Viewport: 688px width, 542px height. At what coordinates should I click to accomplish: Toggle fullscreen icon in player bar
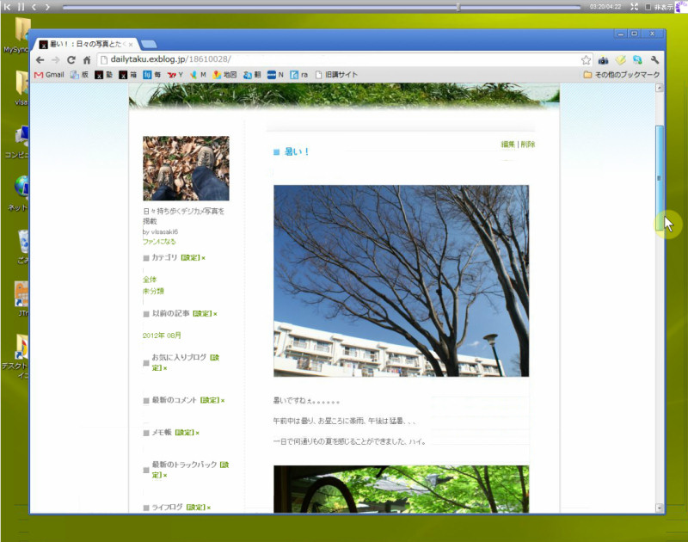[635, 7]
